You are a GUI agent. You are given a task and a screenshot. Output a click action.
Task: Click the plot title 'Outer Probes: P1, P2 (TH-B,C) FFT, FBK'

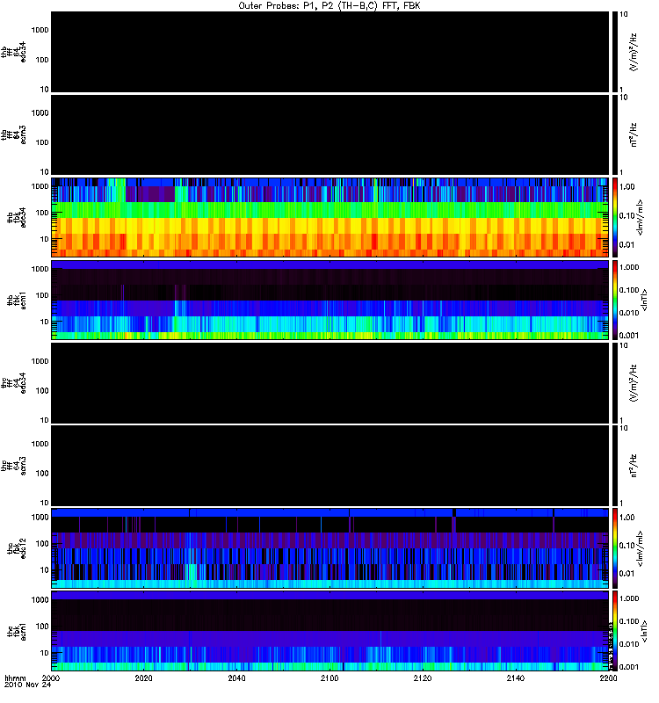click(329, 6)
